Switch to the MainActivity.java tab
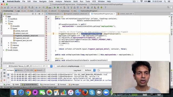 (x=54, y=14)
